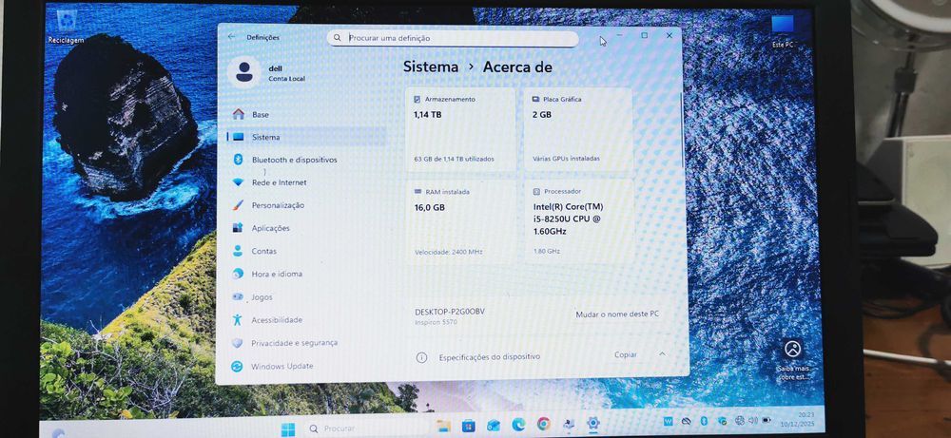The width and height of the screenshot is (951, 438).
Task: Open the Armazenamento card
Action: (x=460, y=129)
